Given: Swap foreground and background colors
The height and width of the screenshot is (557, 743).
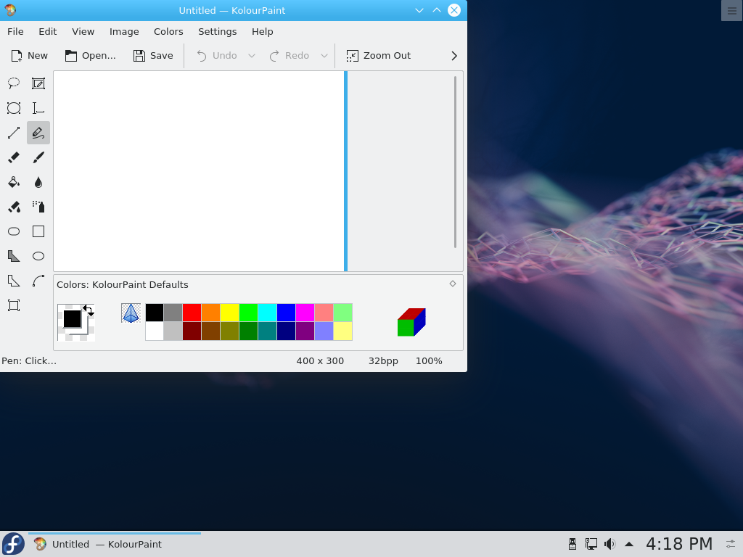Looking at the screenshot, I should 89,310.
